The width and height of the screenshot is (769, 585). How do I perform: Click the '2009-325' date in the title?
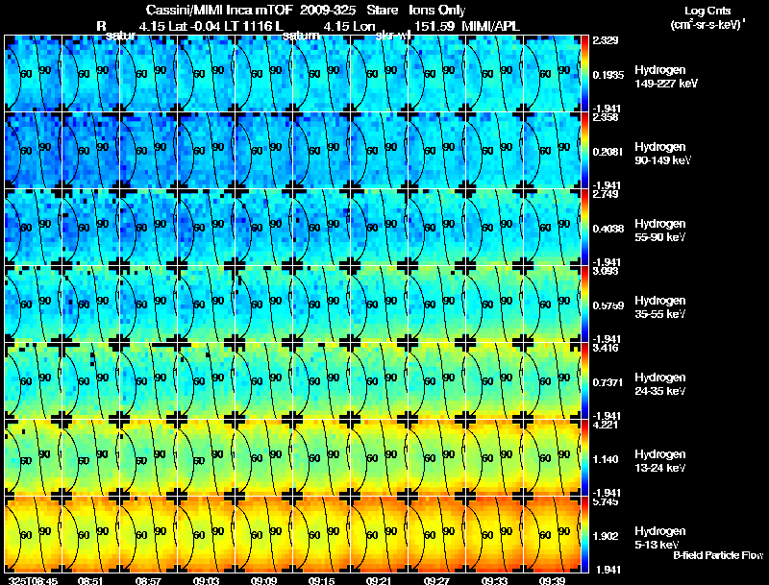[327, 11]
